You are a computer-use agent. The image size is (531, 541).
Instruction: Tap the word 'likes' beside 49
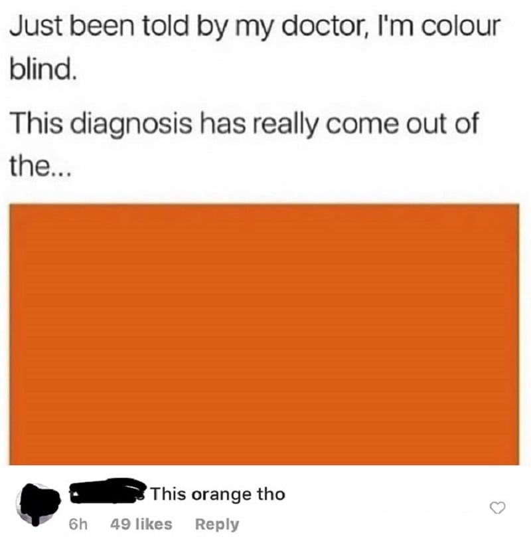[x=154, y=524]
